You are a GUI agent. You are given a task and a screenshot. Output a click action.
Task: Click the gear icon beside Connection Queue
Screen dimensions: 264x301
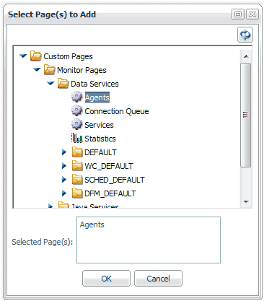point(76,111)
